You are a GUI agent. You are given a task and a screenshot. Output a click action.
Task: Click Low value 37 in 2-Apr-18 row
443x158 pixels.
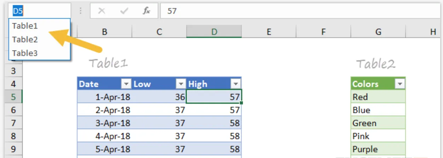click(x=159, y=110)
